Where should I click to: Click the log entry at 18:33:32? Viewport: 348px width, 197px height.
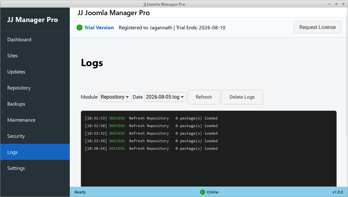151,133
